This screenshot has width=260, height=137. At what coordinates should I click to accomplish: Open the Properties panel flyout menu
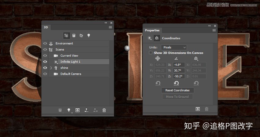214,30
